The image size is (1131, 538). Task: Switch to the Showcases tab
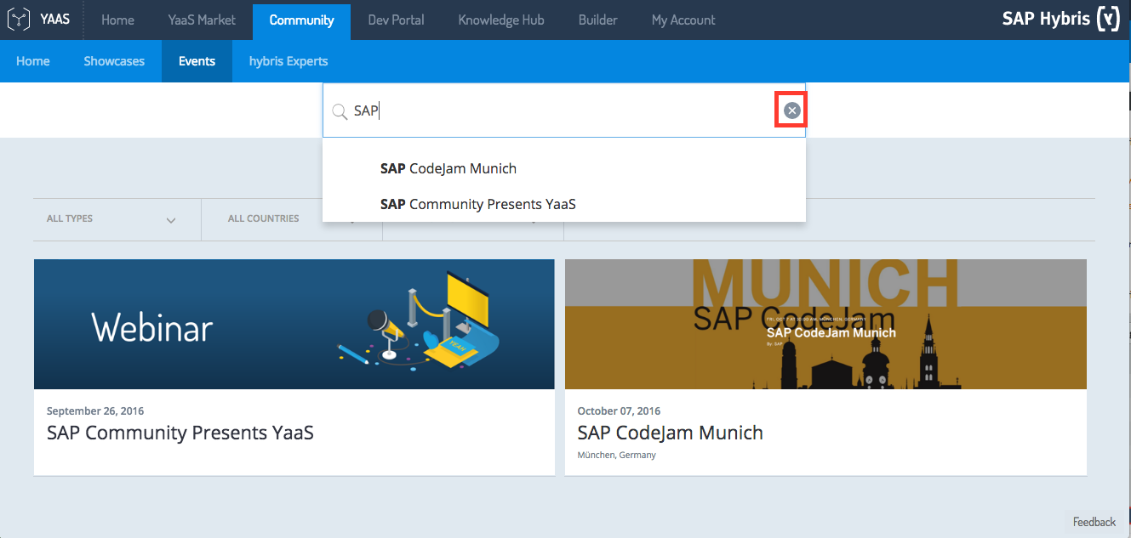114,61
